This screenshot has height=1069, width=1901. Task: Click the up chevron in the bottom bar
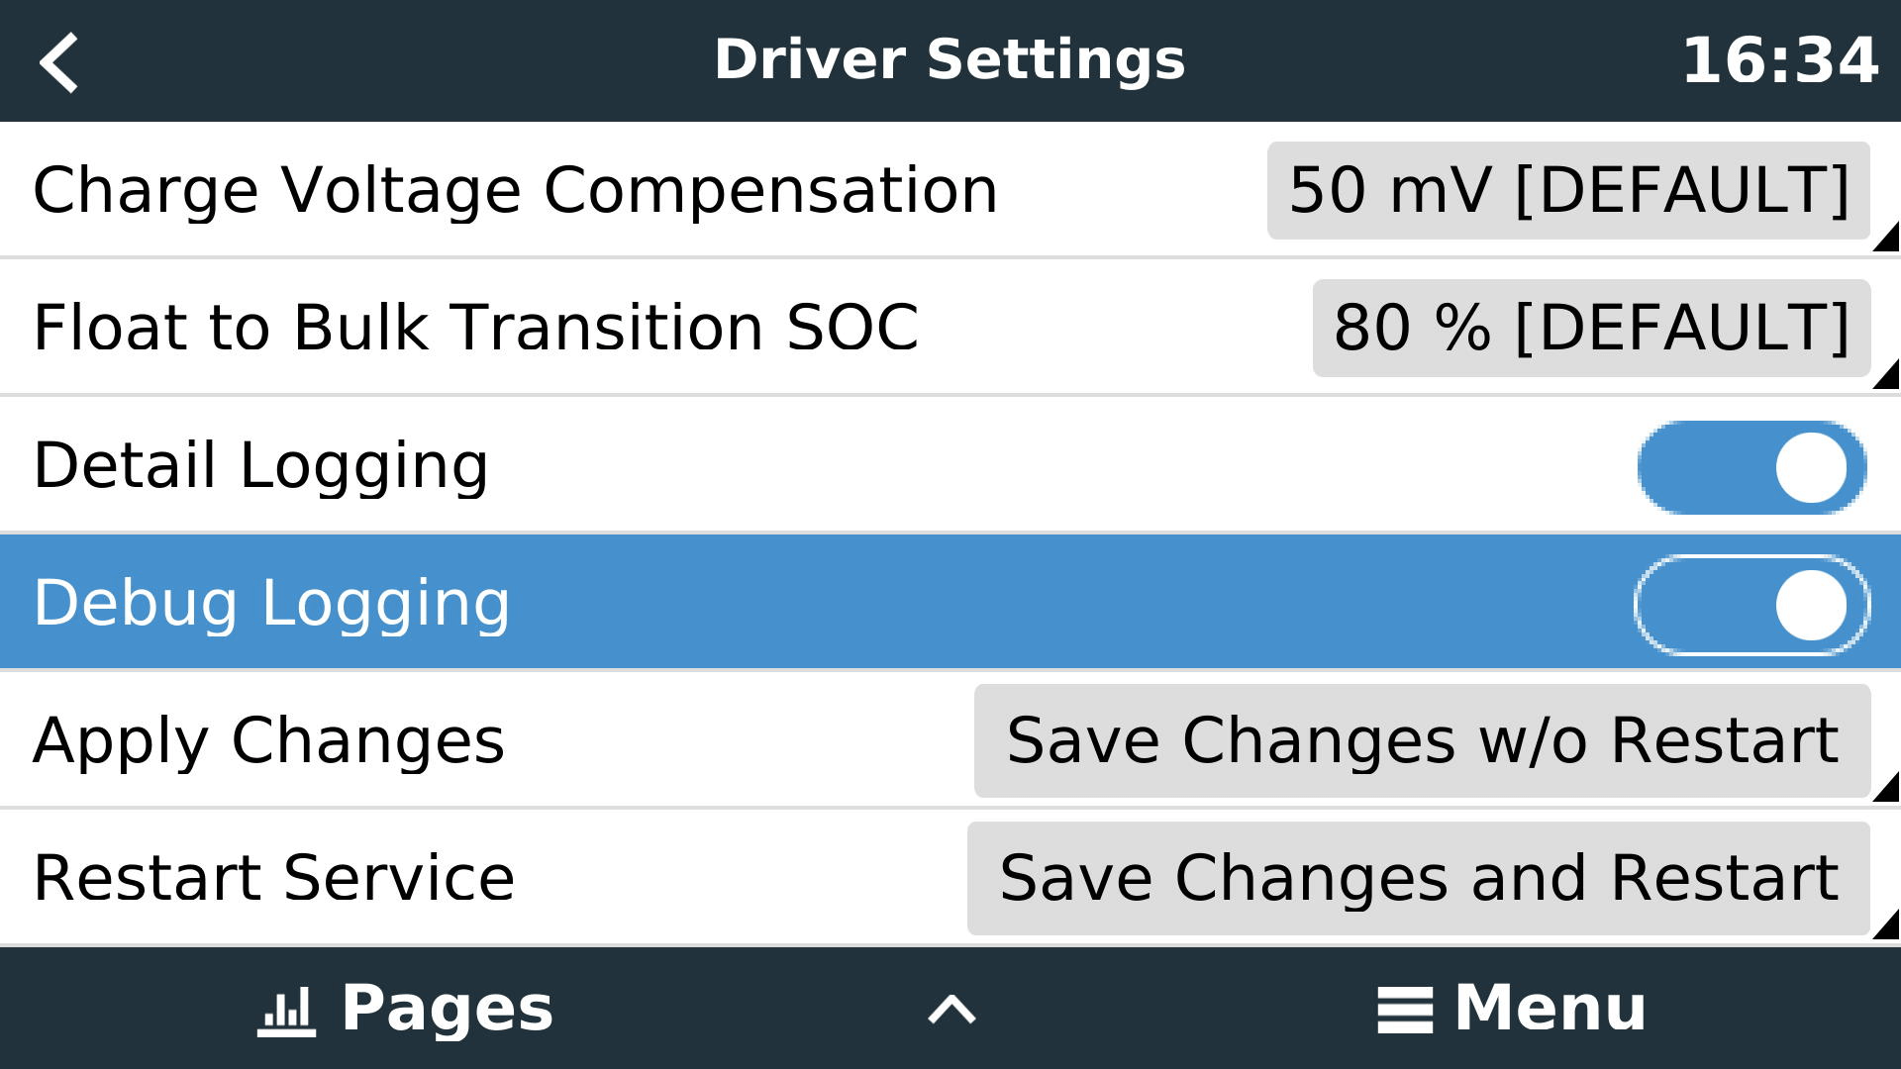point(950,1011)
